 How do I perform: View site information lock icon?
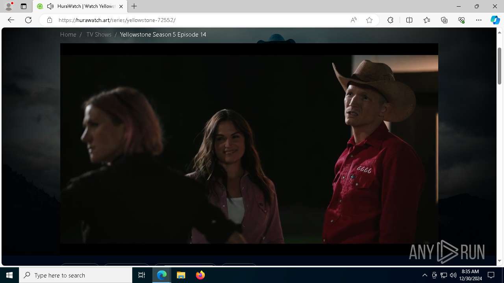point(50,20)
